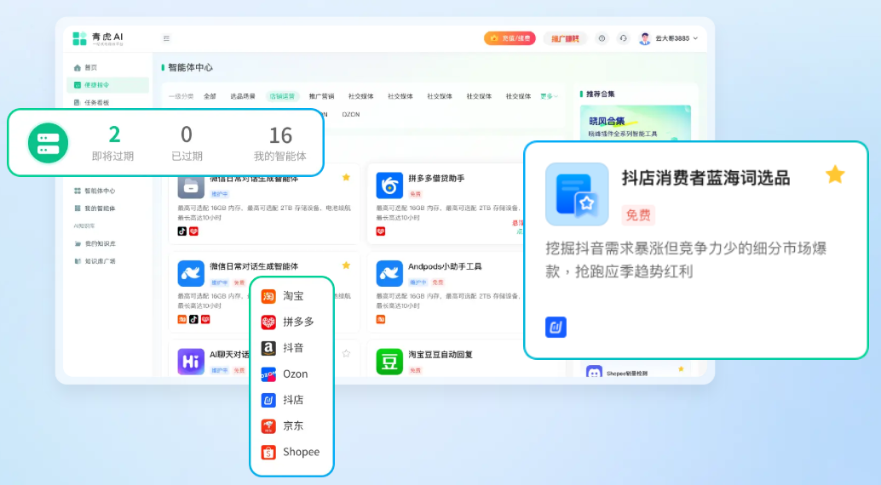Open 我的智能体 in the sidebar
The height and width of the screenshot is (485, 881).
99,208
